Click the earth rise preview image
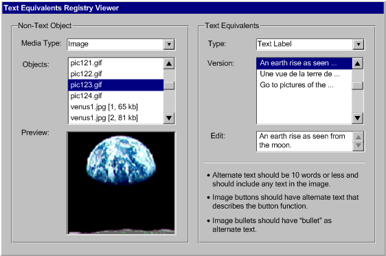The height and width of the screenshot is (256, 386). (x=121, y=183)
